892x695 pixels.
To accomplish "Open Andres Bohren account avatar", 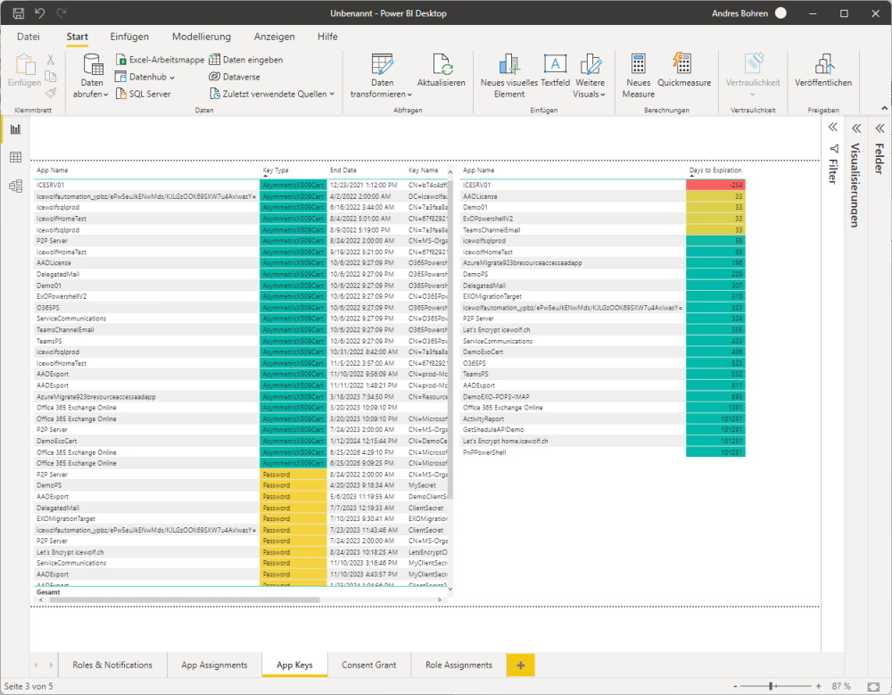I will pyautogui.click(x=780, y=13).
